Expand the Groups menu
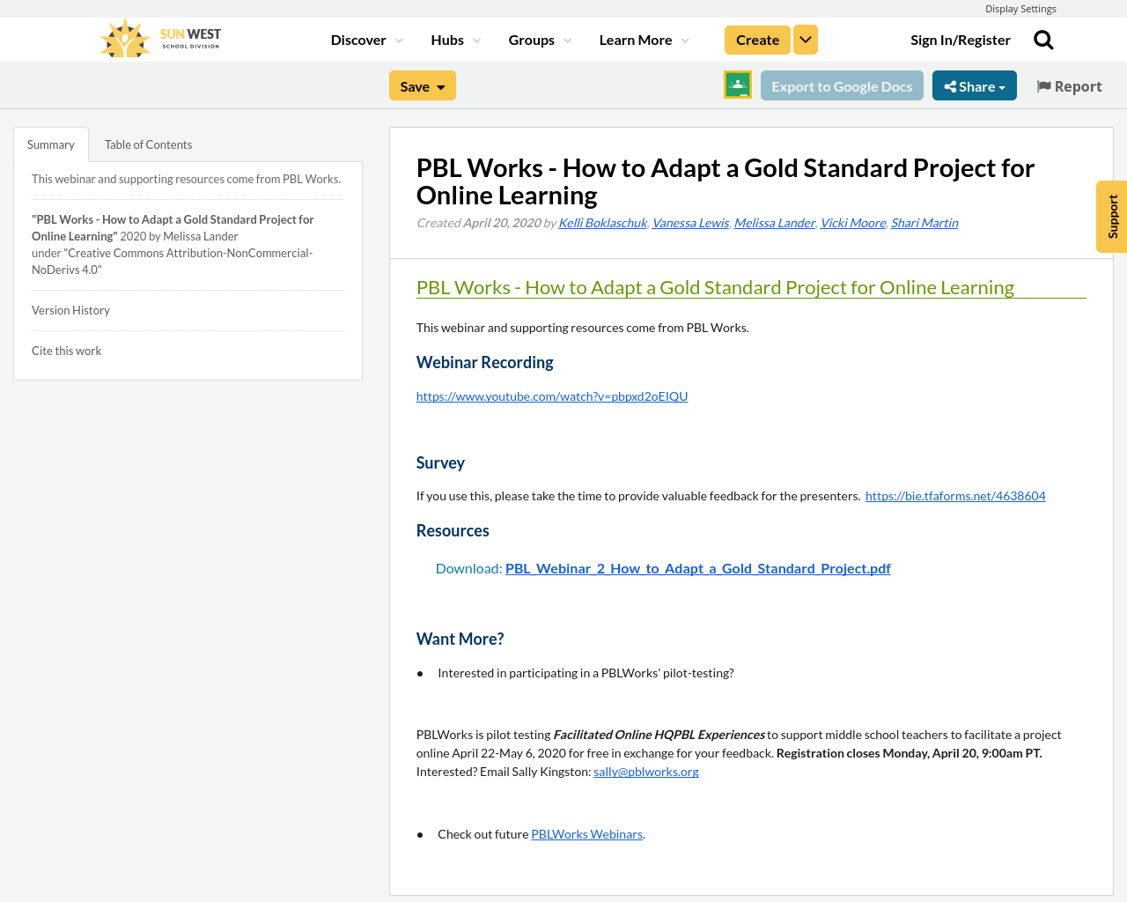1127x902 pixels. point(536,39)
